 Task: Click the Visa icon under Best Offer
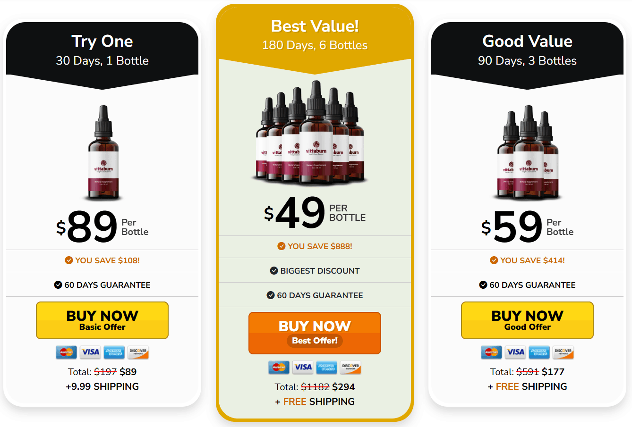pyautogui.click(x=303, y=367)
